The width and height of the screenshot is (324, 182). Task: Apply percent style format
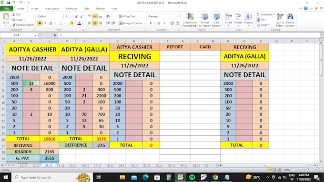(x=159, y=23)
